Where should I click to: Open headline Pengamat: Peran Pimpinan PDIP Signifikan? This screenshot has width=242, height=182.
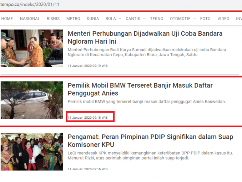(x=150, y=141)
